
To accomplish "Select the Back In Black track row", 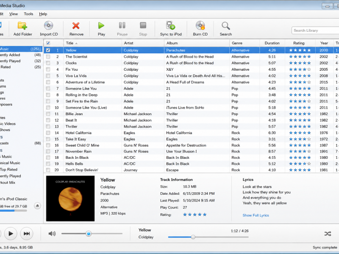I will point(192,157).
